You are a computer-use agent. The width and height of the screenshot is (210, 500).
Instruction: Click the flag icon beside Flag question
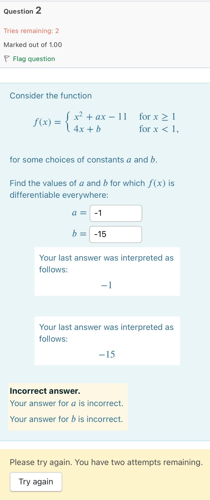pyautogui.click(x=6, y=59)
